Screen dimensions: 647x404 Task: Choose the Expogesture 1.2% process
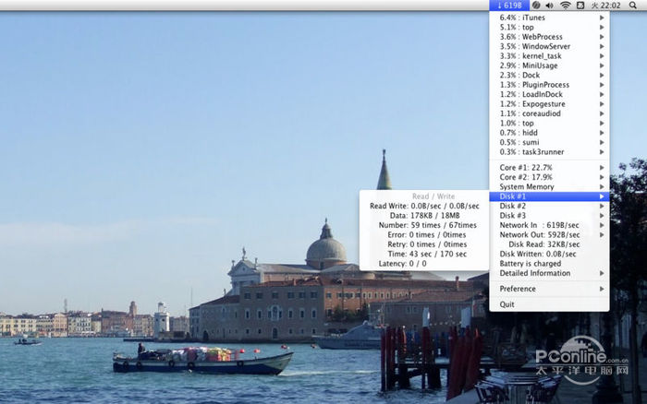pos(549,104)
